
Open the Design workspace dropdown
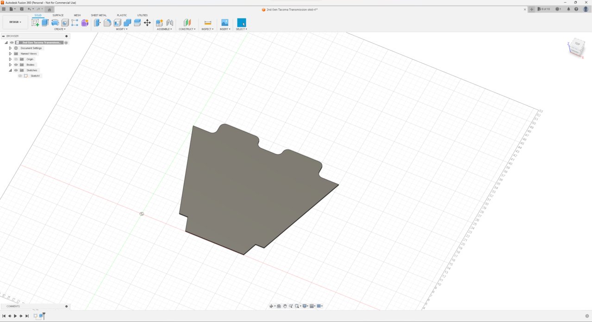pyautogui.click(x=15, y=22)
